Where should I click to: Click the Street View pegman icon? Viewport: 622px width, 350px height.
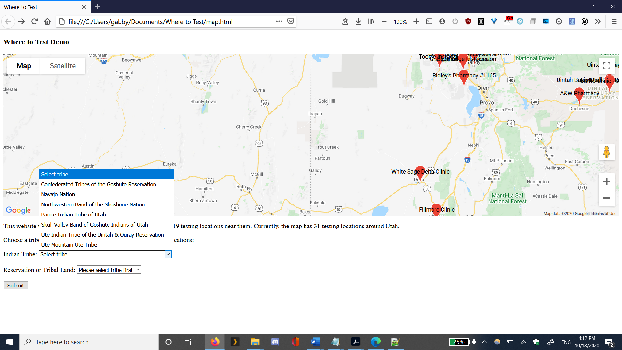point(606,152)
